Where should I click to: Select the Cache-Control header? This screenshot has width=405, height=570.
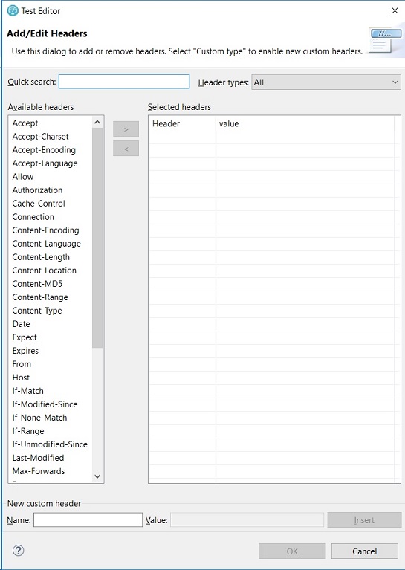(x=39, y=204)
